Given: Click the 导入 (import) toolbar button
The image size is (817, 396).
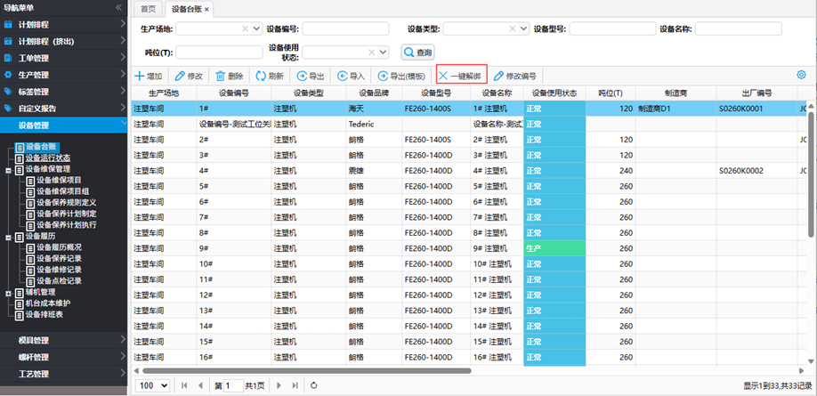Looking at the screenshot, I should coord(351,77).
